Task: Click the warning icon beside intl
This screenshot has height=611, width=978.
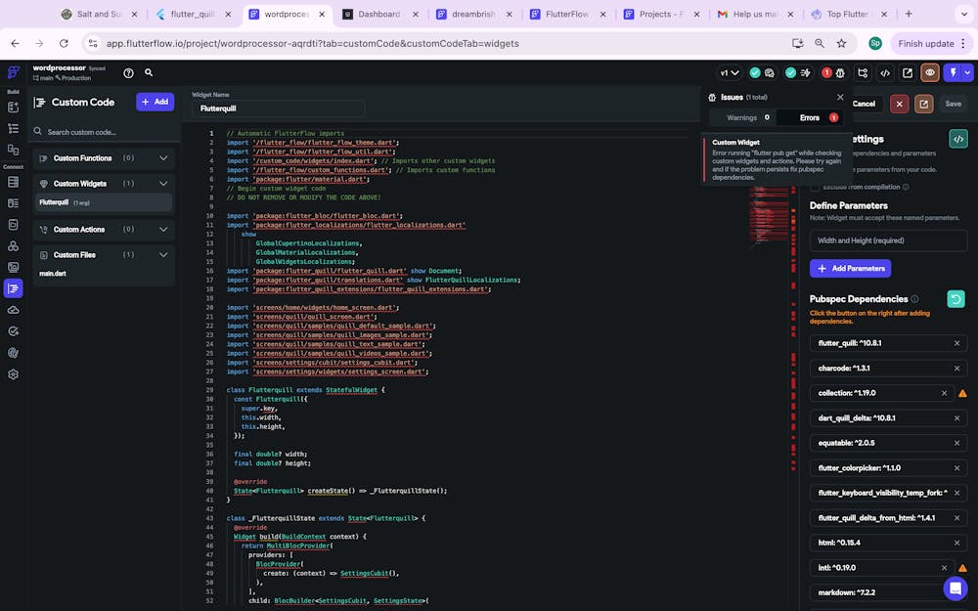Action: [x=962, y=568]
